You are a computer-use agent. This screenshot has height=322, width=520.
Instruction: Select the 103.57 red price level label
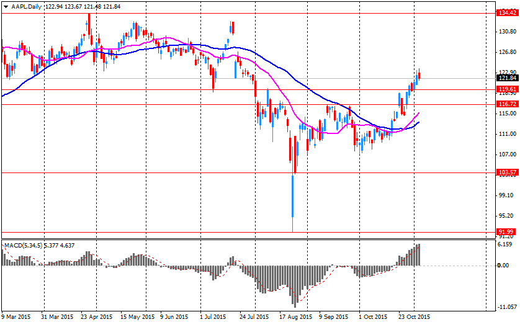[507, 172]
